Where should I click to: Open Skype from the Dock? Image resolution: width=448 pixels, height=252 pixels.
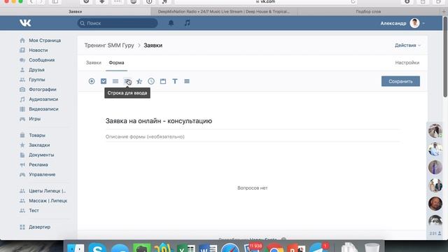[97, 248]
